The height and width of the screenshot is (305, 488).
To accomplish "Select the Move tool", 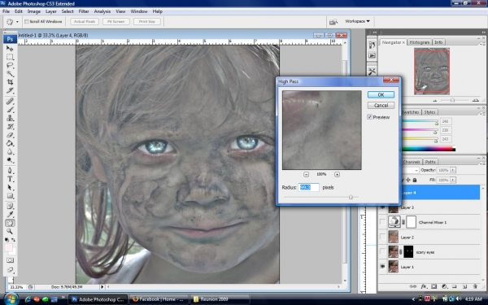I will point(10,49).
